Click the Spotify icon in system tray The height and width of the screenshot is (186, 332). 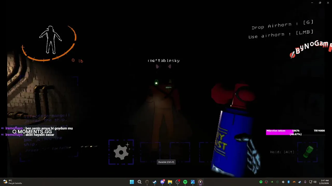pyautogui.click(x=261, y=182)
